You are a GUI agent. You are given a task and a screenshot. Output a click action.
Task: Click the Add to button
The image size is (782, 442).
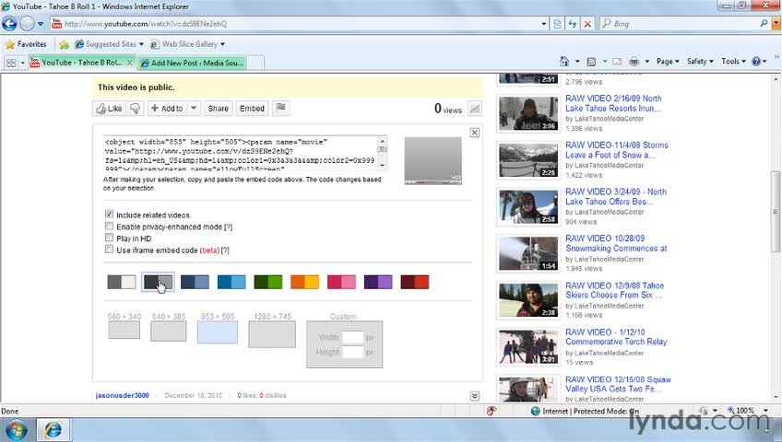[168, 108]
